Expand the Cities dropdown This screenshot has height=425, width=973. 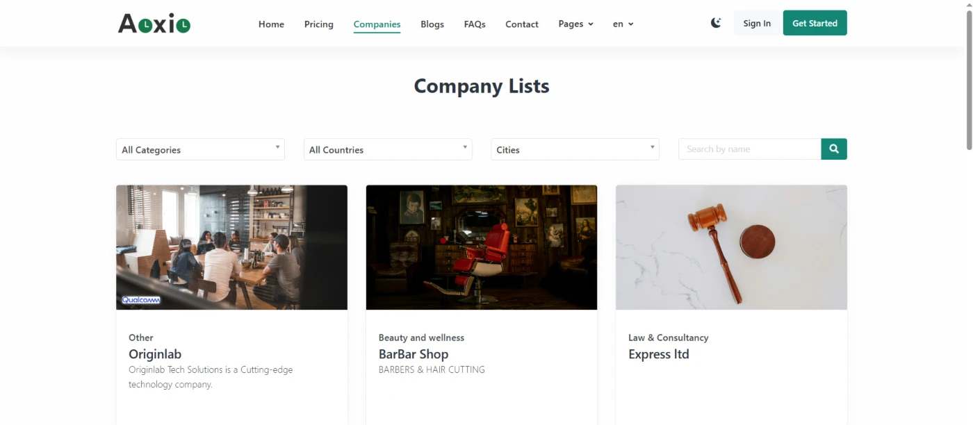[x=575, y=149]
